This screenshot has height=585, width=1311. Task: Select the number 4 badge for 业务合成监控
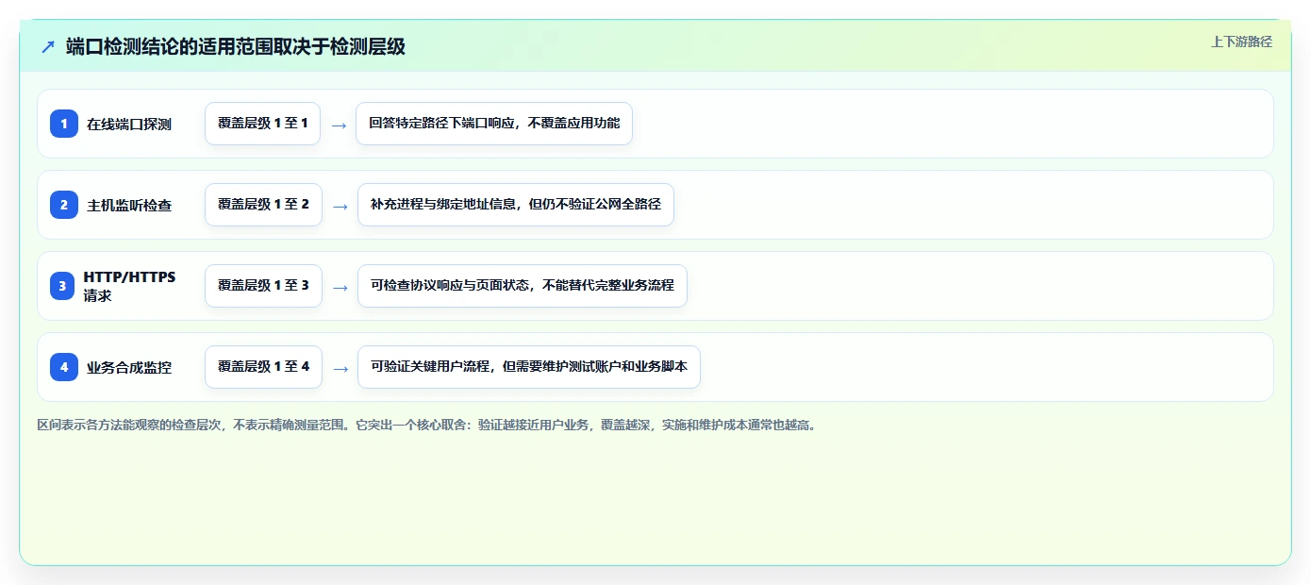point(64,367)
